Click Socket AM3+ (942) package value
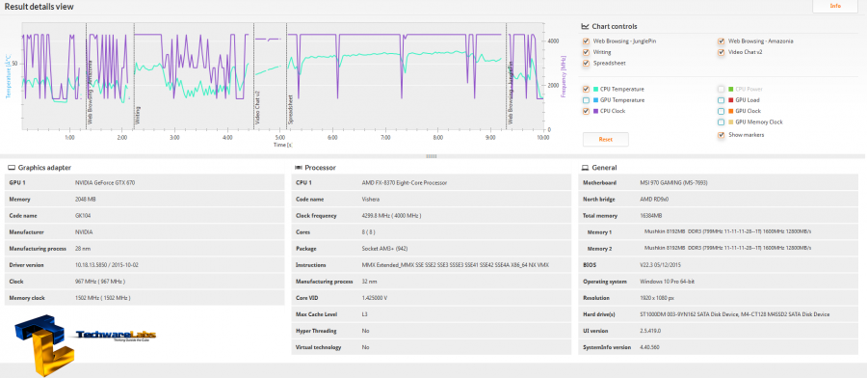 tap(384, 249)
